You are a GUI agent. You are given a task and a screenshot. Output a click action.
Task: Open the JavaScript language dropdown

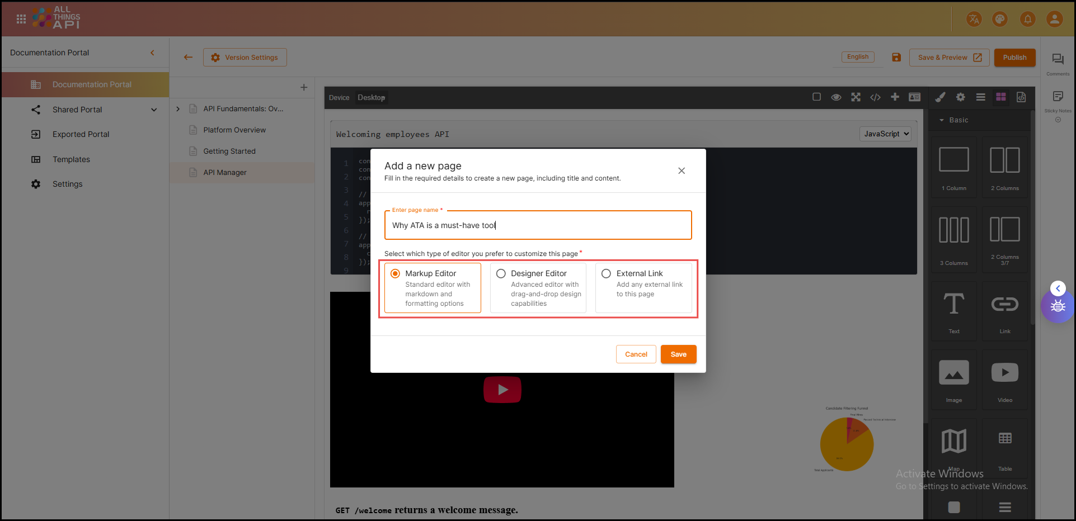(x=885, y=134)
